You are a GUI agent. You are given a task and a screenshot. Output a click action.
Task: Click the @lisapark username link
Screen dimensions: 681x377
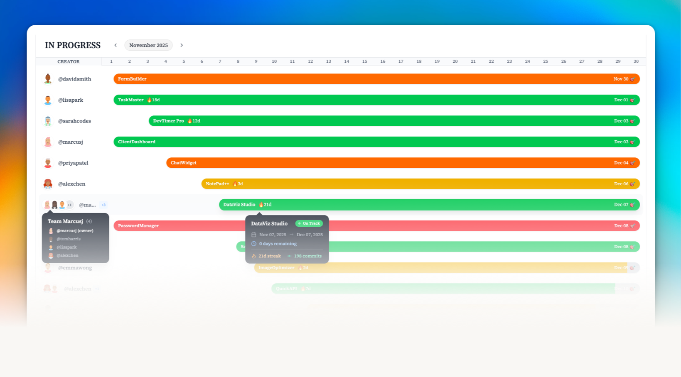coord(71,100)
